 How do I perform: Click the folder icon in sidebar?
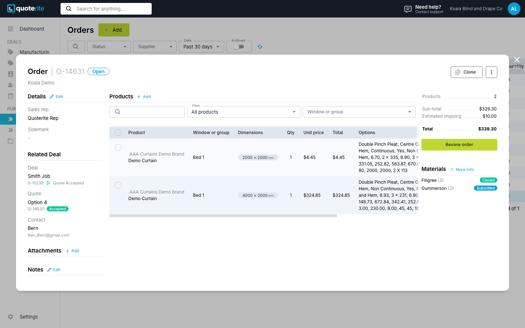coord(11,141)
